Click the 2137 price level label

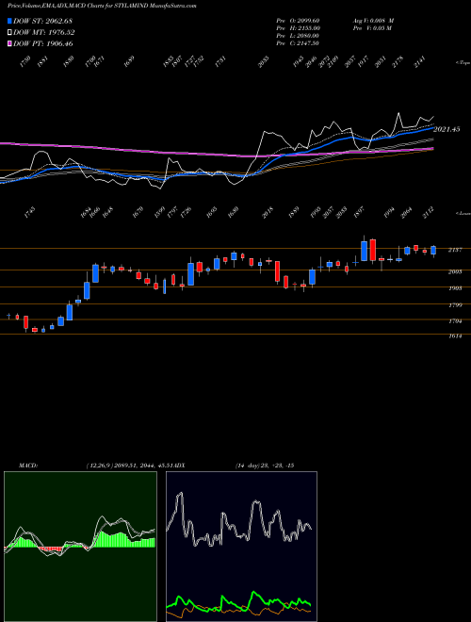pos(454,250)
